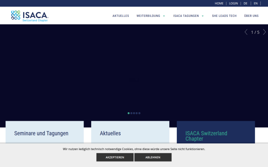Open the Aktuelles card
The image size is (268, 167).
(x=130, y=132)
